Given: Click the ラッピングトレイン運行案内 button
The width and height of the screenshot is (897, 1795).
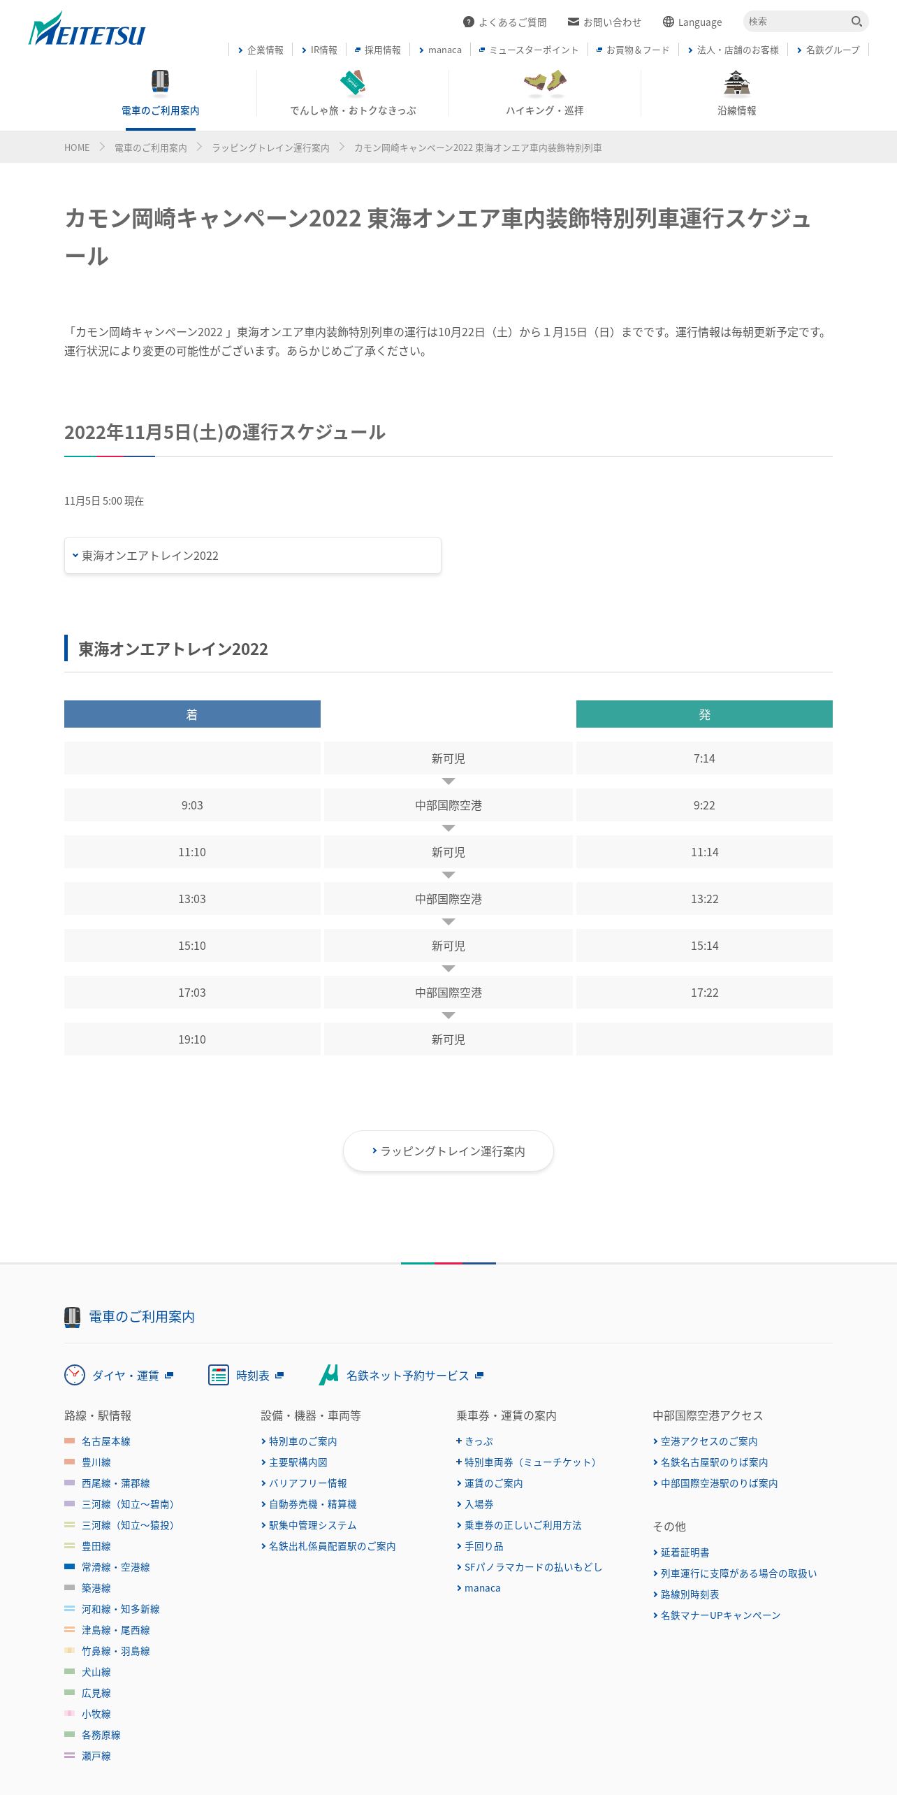Looking at the screenshot, I should pyautogui.click(x=449, y=1151).
